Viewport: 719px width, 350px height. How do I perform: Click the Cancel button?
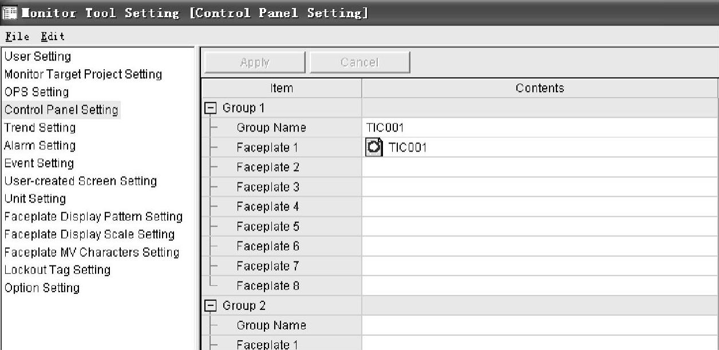(359, 62)
